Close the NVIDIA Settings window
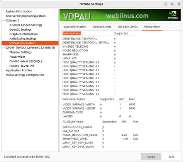 (x=179, y=4)
